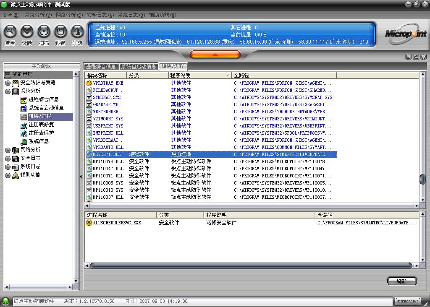
Task: Click the second panel layout icon
Action: (x=416, y=57)
